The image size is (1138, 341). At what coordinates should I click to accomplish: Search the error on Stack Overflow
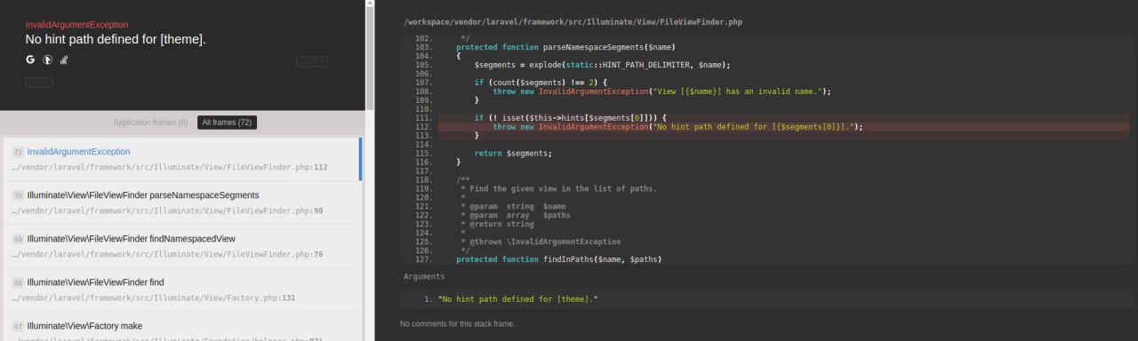click(64, 59)
